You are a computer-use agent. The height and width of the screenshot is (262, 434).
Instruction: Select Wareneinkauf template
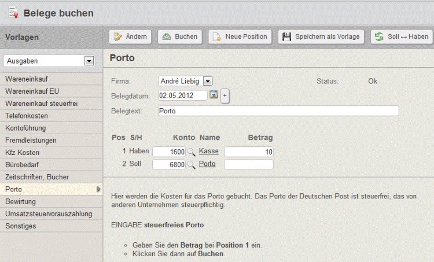(26, 78)
